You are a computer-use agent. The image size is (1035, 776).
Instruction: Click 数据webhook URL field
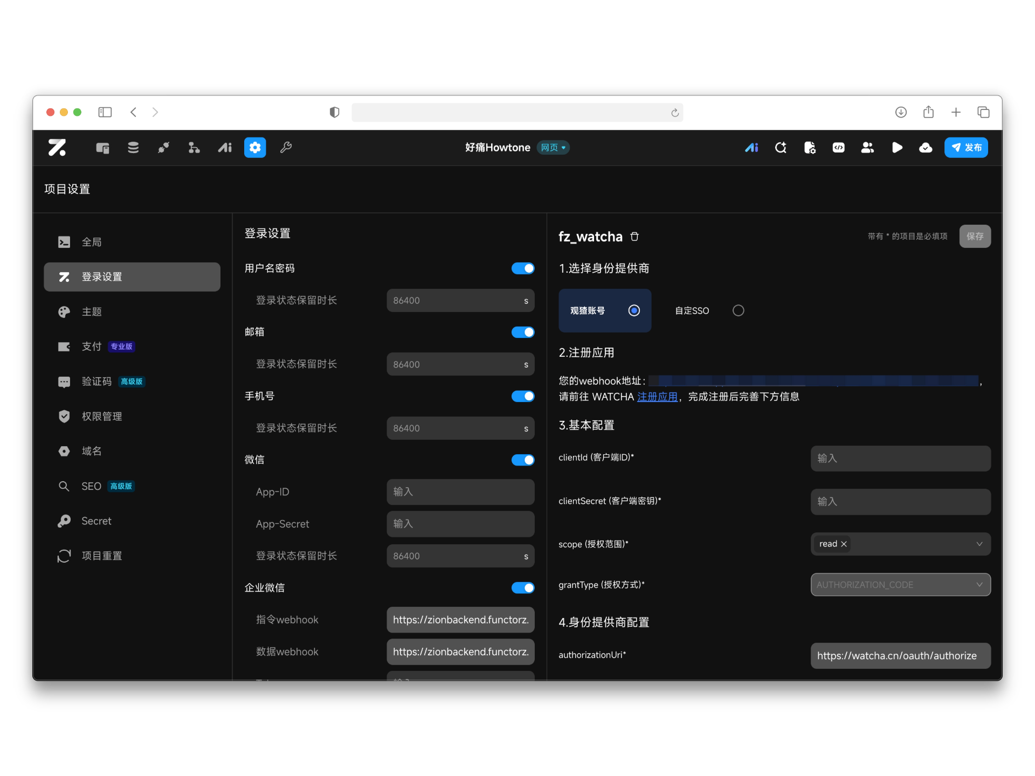pyautogui.click(x=460, y=652)
